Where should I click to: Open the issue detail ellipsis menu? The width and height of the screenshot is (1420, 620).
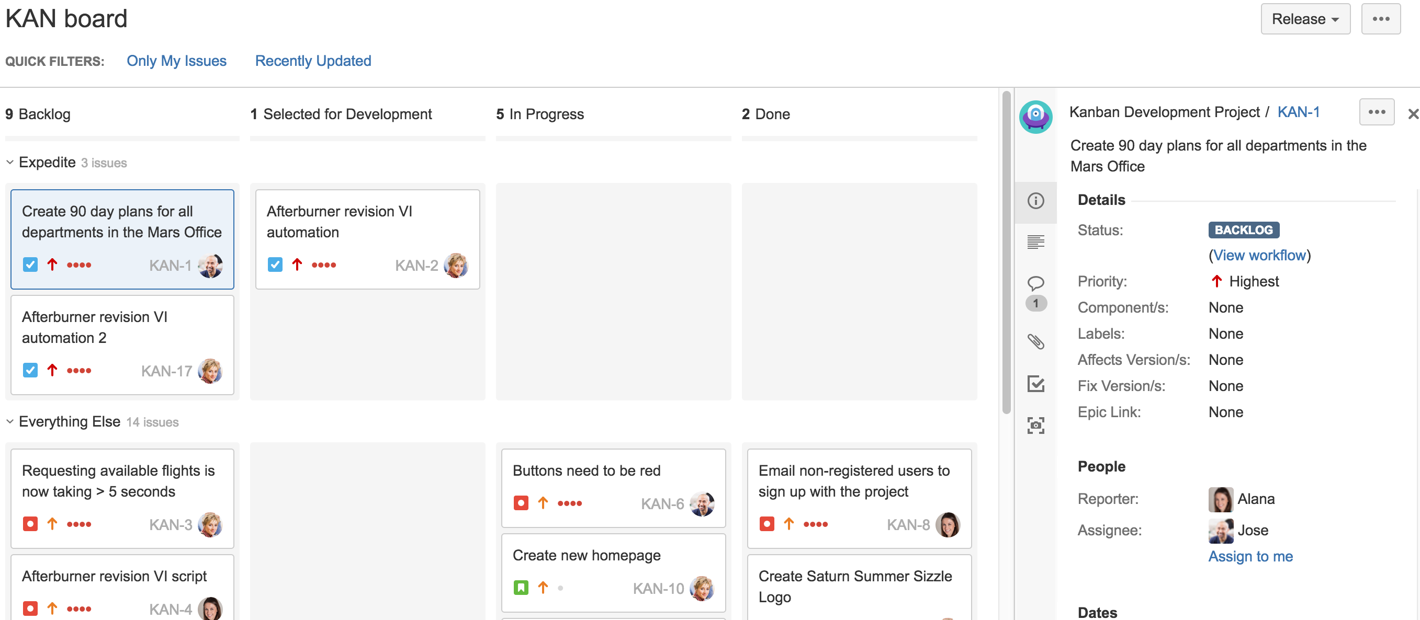pos(1377,111)
